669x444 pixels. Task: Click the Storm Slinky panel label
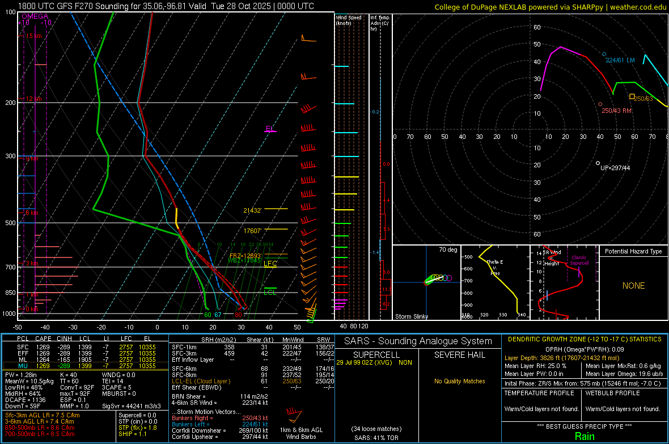pyautogui.click(x=412, y=316)
